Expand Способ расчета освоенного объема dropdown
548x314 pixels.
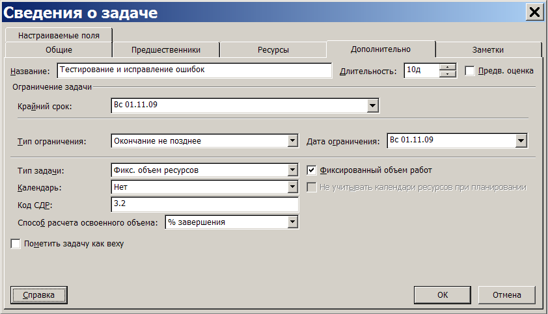click(292, 222)
